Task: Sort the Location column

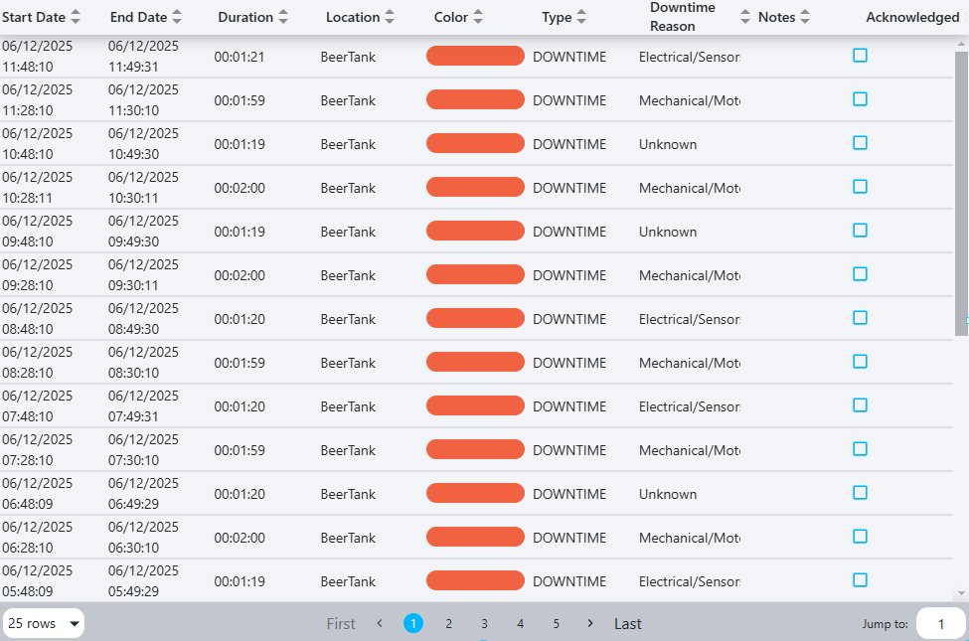Action: [x=388, y=17]
